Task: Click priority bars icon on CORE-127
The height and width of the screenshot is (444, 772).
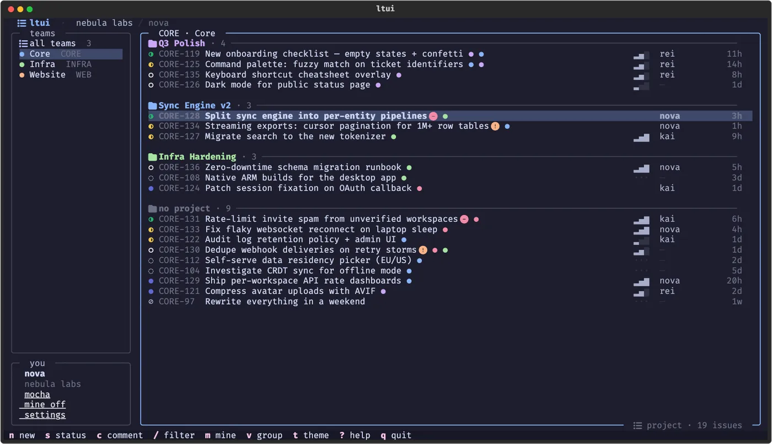Action: point(641,137)
